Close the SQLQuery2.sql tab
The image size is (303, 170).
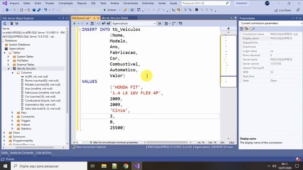pos(98,18)
